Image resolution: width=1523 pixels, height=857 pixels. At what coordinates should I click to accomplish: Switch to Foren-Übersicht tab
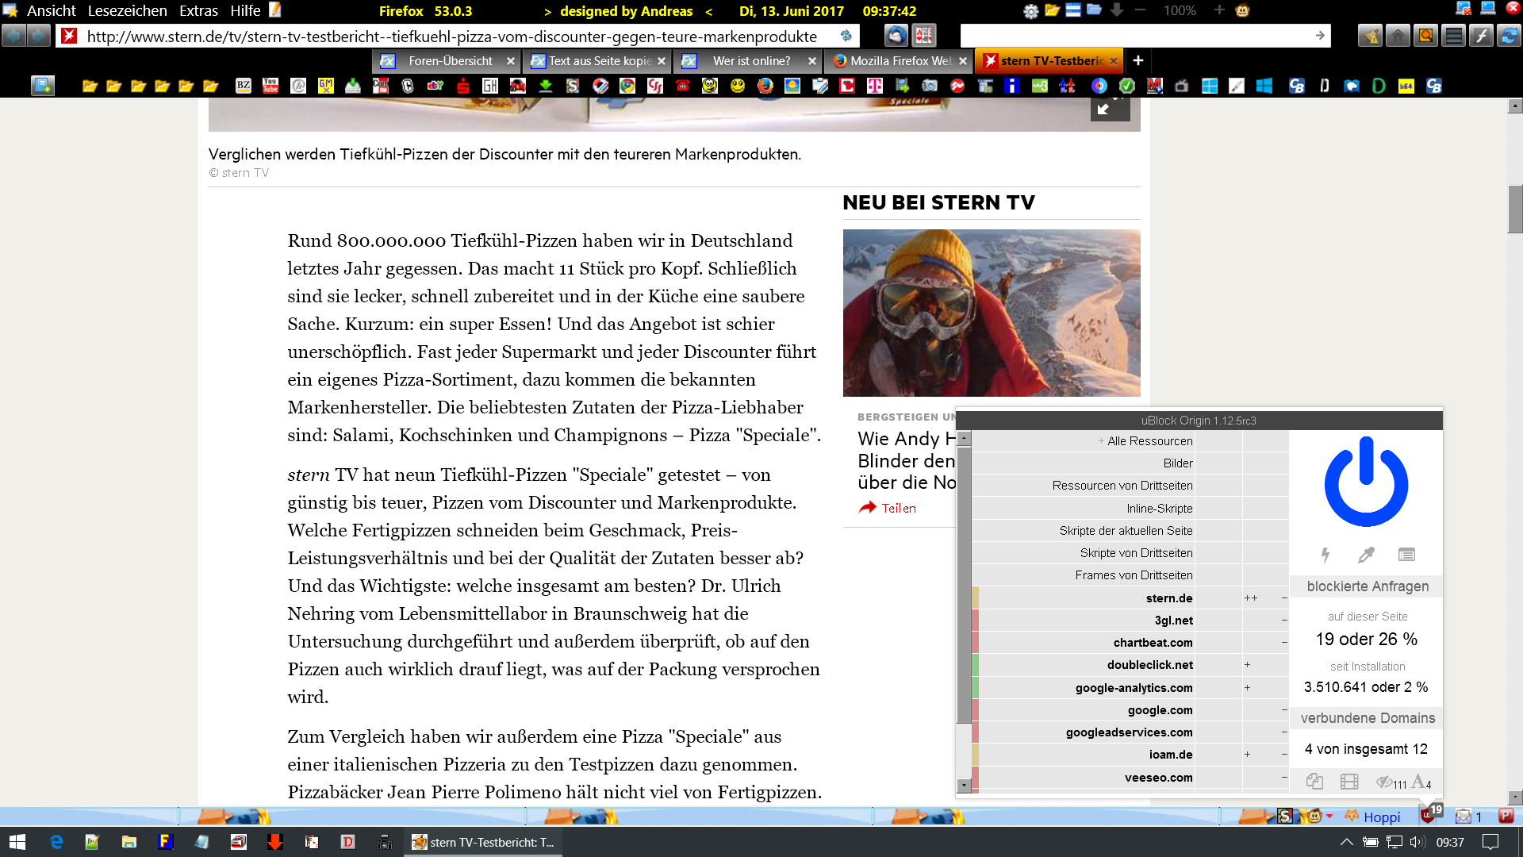[450, 61]
